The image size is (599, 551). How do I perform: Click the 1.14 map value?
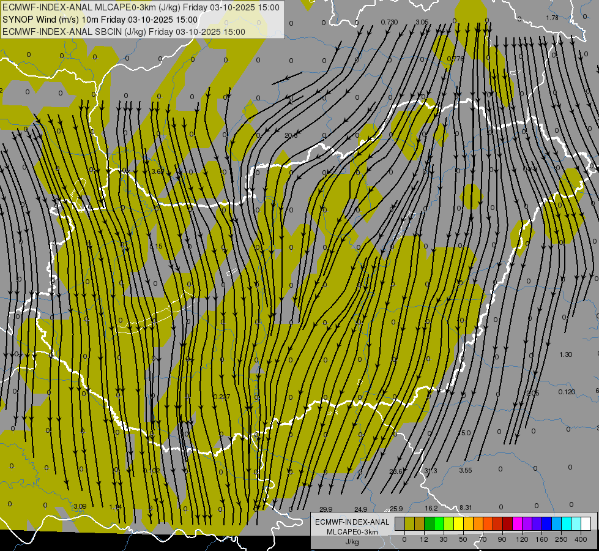click(116, 507)
